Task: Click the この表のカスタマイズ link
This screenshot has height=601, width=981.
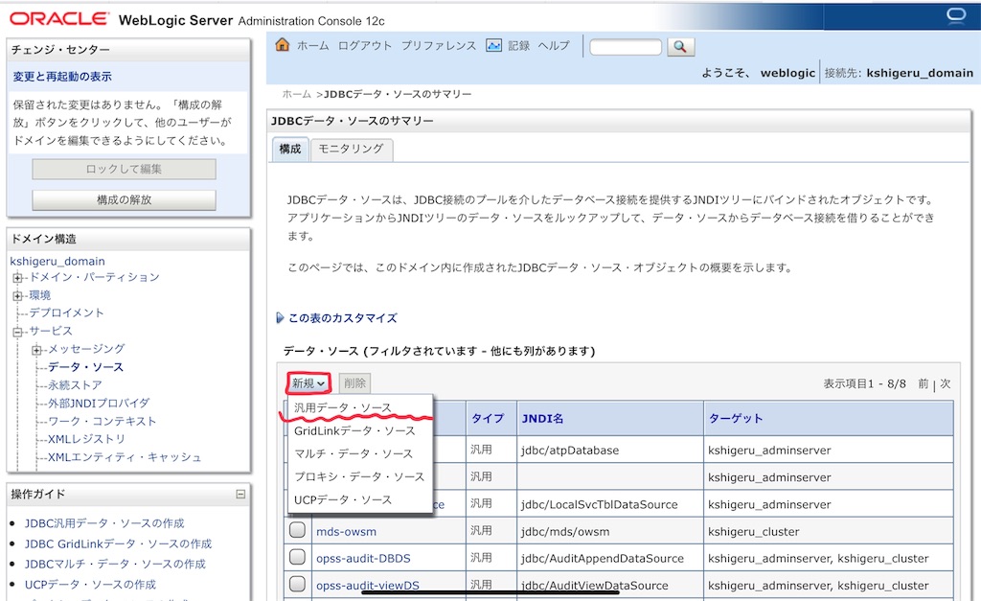Action: point(343,318)
